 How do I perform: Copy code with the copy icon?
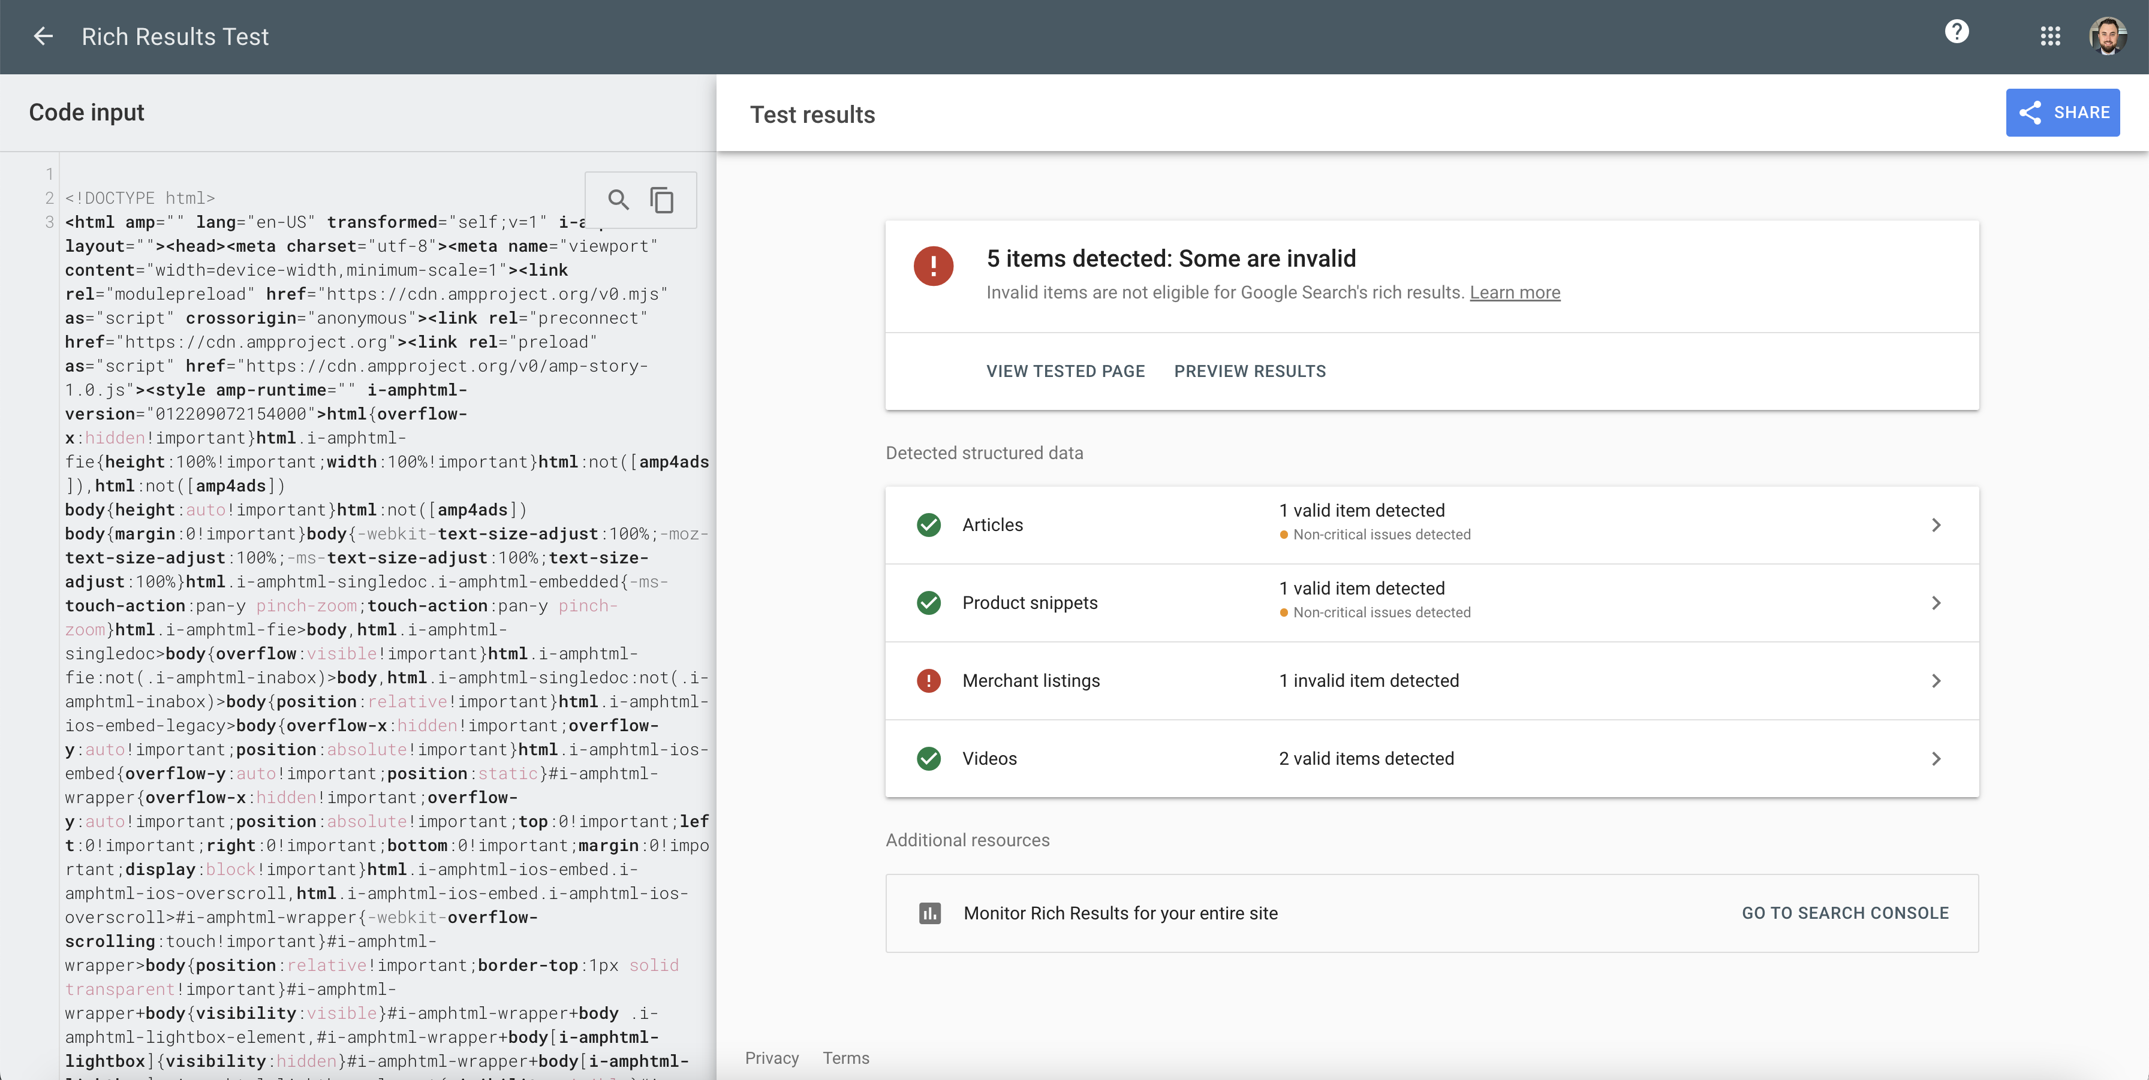click(x=663, y=200)
